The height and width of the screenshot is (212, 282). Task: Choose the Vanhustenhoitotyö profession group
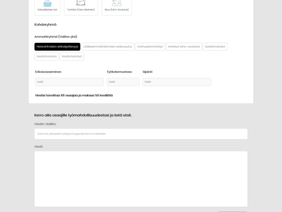click(150, 46)
